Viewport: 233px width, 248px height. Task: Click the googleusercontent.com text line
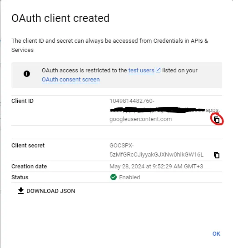point(141,119)
